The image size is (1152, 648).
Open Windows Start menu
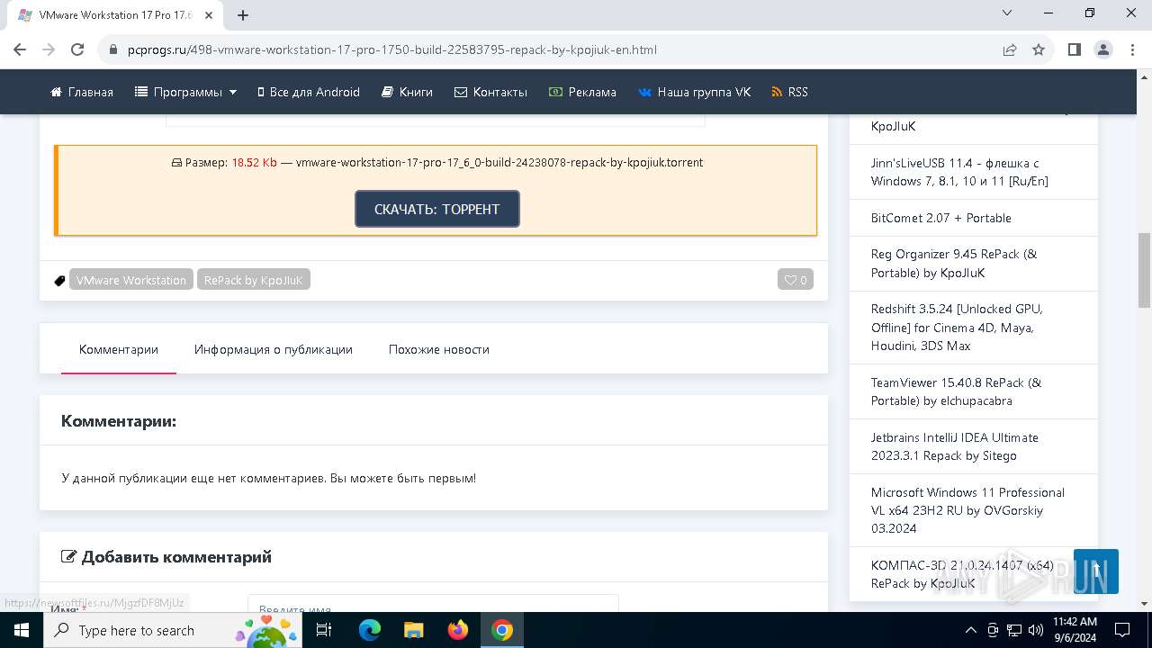coord(22,630)
